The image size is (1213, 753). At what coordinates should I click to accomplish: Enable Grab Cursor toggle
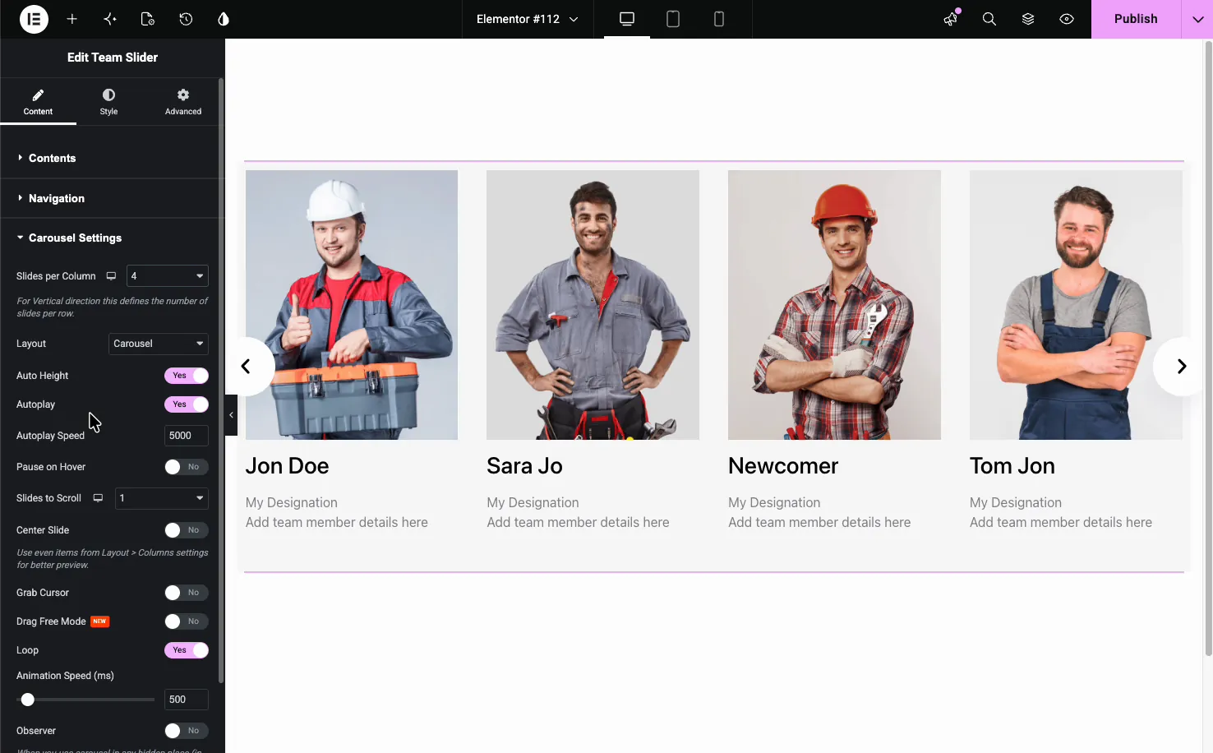coord(187,593)
